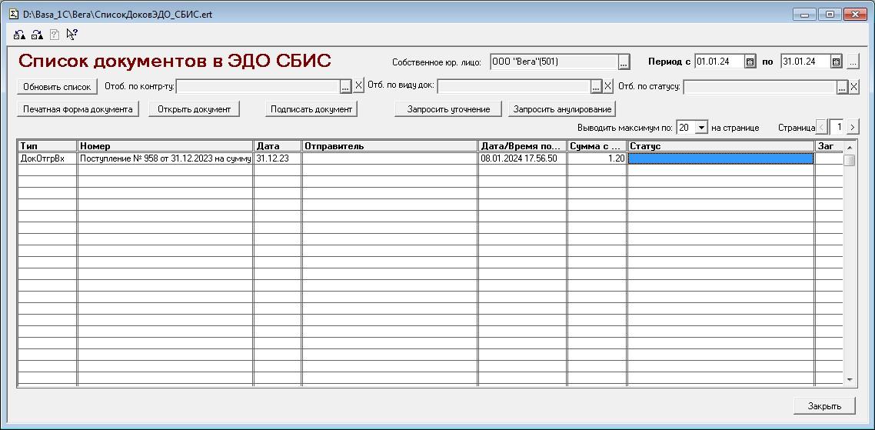This screenshot has width=875, height=430.
Task: Open the counterparty filter ellipsis selector
Action: point(346,87)
